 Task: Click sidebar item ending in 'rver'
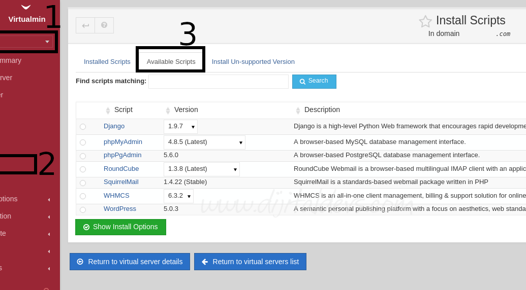coord(6,78)
